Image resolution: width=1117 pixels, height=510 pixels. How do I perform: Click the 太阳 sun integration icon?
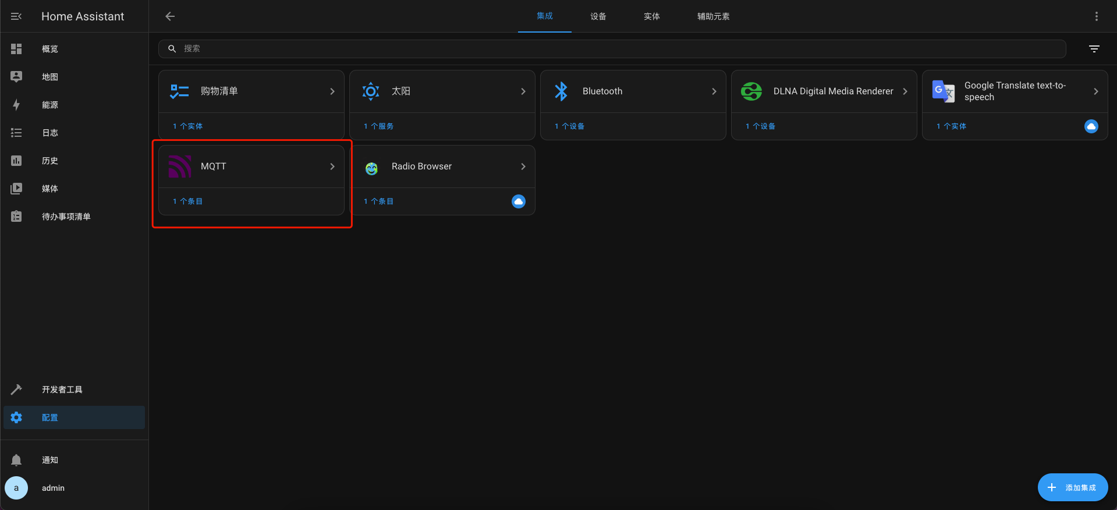pos(371,91)
